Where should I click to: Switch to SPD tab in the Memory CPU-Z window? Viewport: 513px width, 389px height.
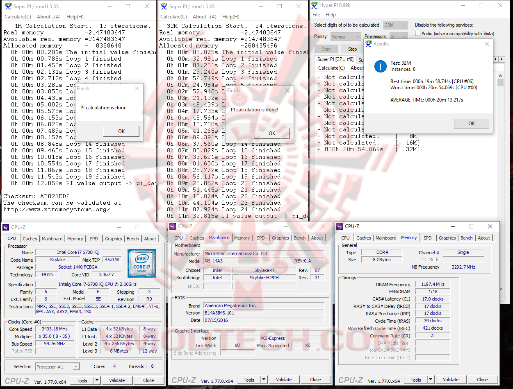point(428,238)
